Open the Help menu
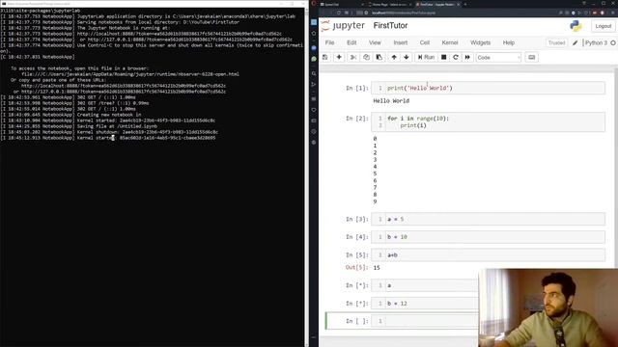618x347 pixels. pos(509,42)
